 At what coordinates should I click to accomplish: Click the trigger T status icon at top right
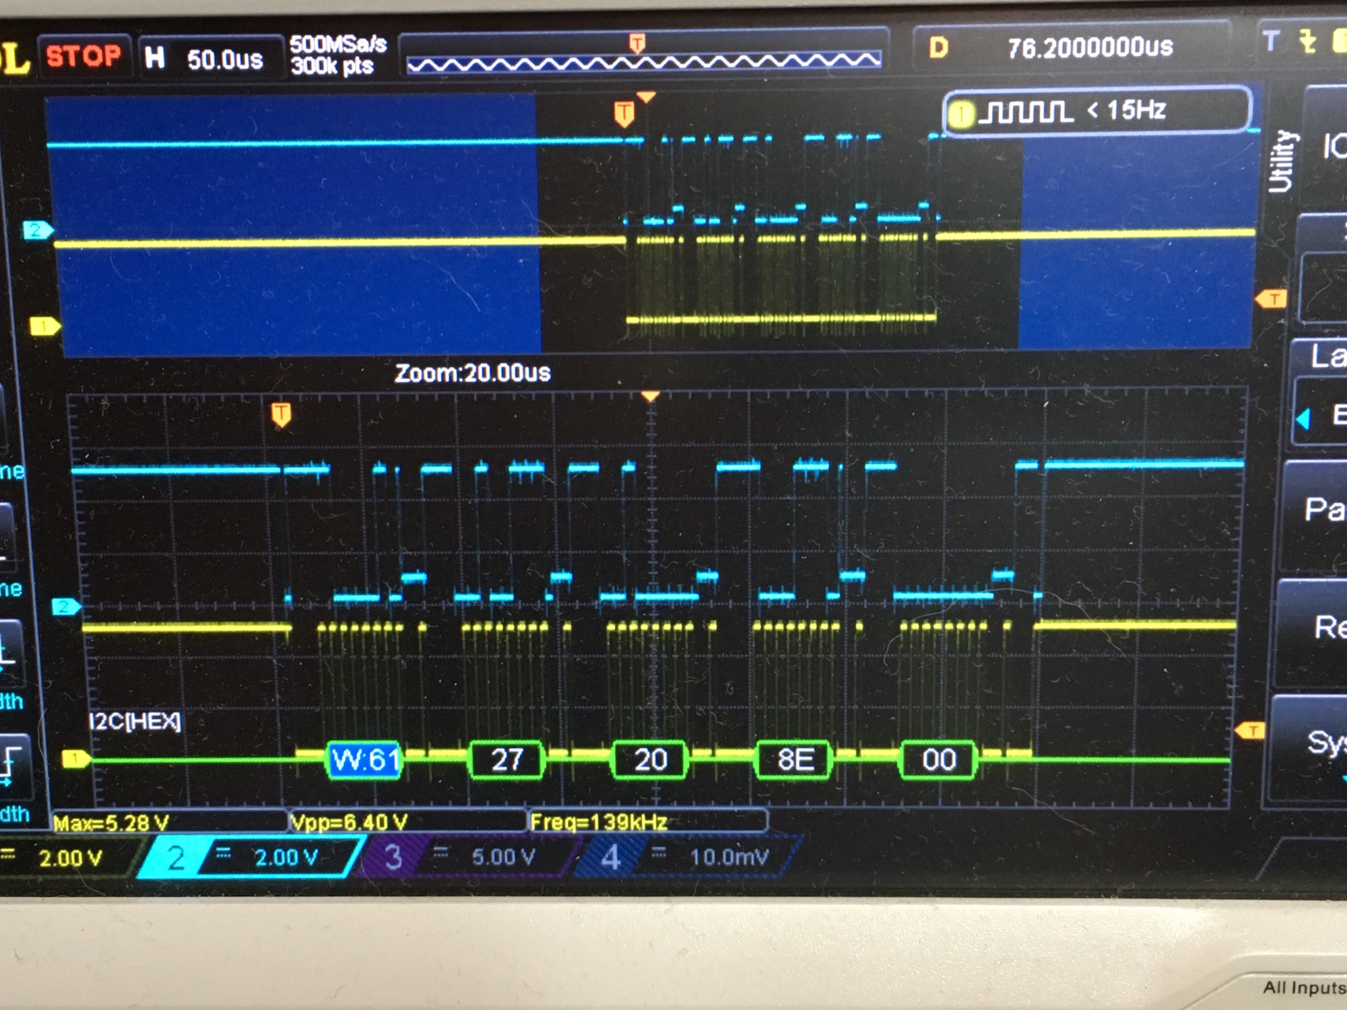pyautogui.click(x=1271, y=42)
